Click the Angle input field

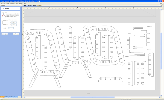[x=11, y=28]
